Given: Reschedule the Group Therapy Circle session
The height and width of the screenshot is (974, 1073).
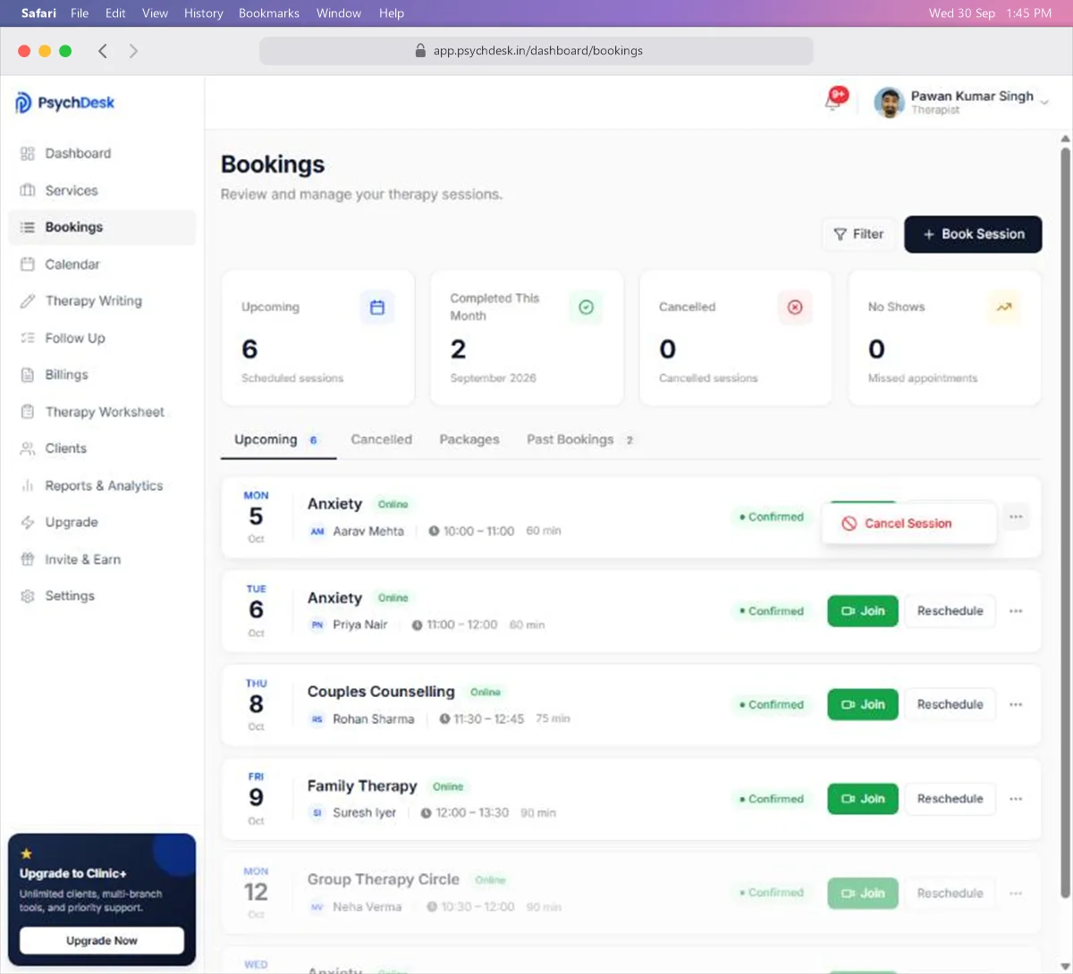Looking at the screenshot, I should point(950,893).
